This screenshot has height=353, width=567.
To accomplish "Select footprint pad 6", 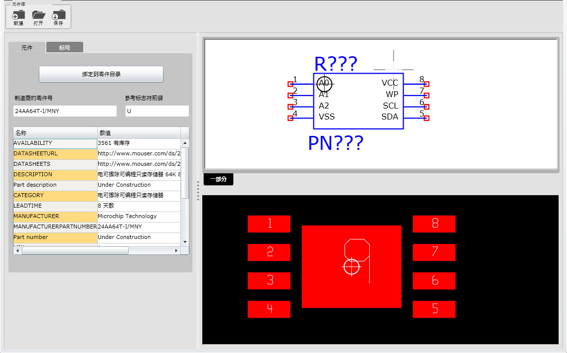I will click(x=434, y=281).
